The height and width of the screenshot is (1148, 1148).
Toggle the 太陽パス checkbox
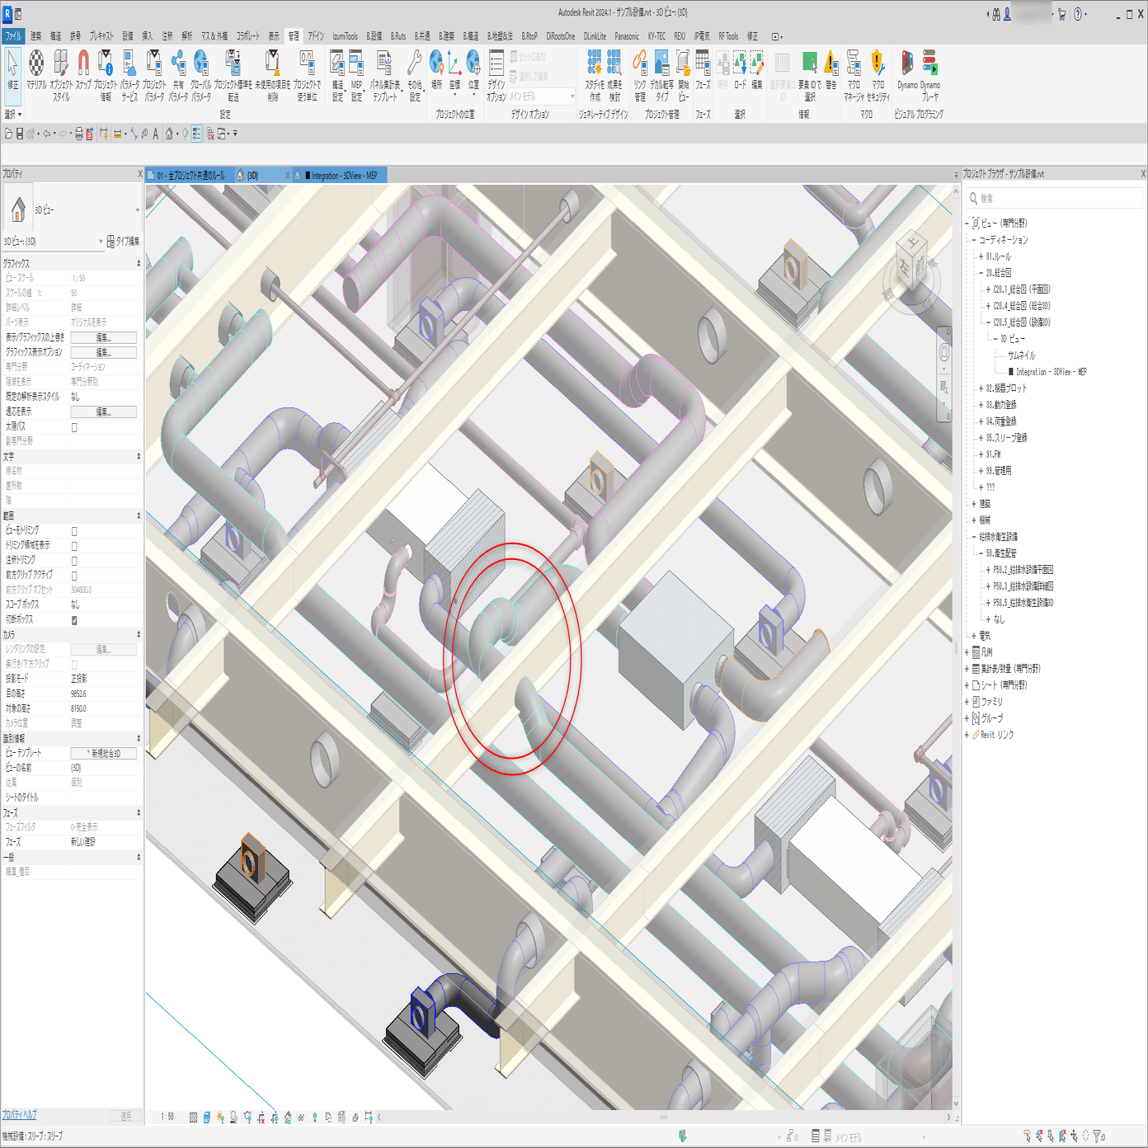click(74, 427)
